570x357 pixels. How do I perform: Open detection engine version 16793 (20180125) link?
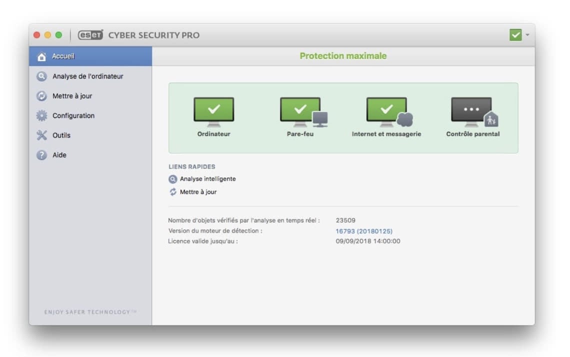tap(364, 231)
